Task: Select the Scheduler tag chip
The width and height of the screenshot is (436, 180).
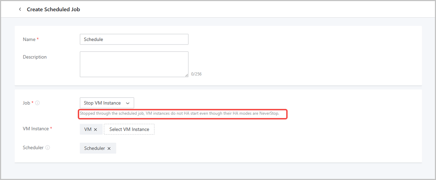Action: tap(94, 148)
